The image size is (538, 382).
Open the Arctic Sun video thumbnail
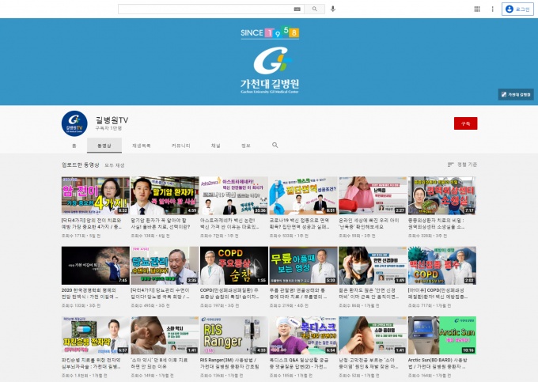tap(441, 335)
